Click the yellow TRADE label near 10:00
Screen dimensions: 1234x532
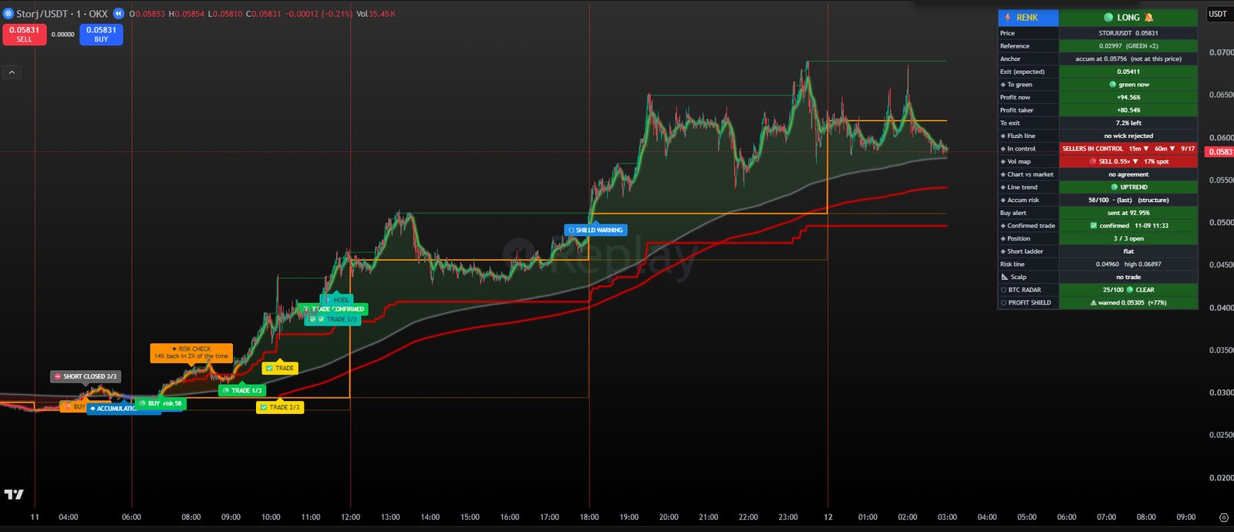(x=280, y=368)
